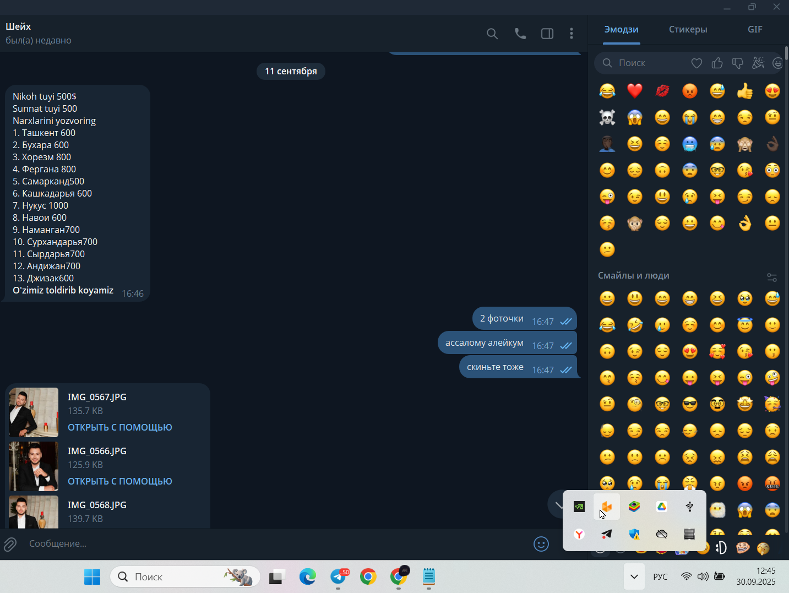Filter emoji by thumbs-up category
Image resolution: width=789 pixels, height=593 pixels.
717,63
